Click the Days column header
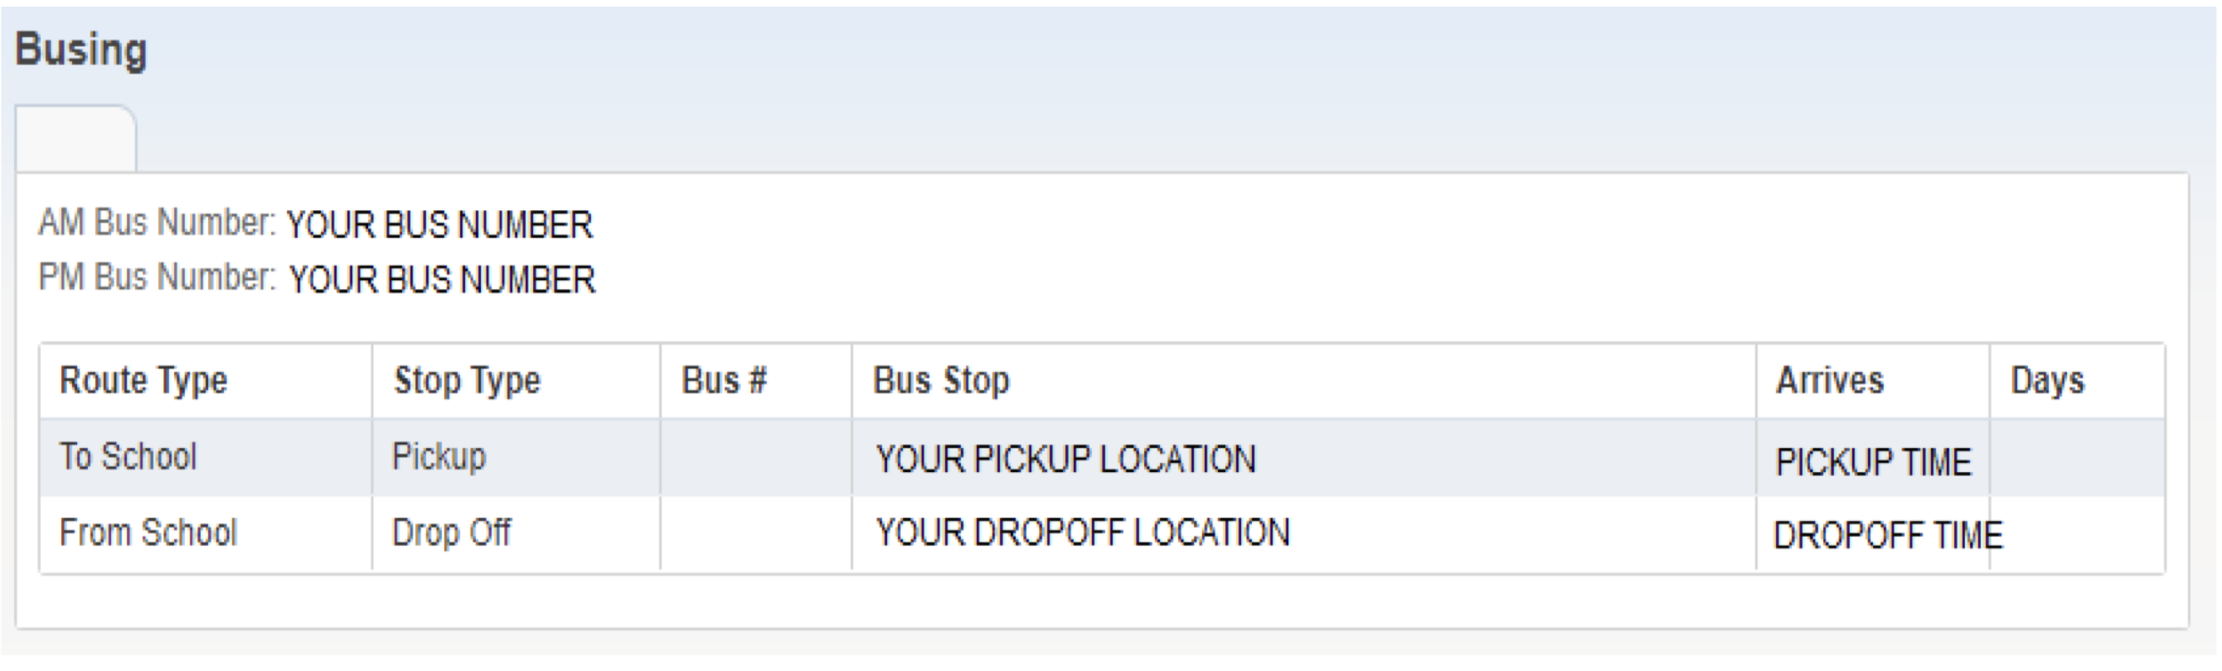Screen dimensions: 2222x671 2047,381
